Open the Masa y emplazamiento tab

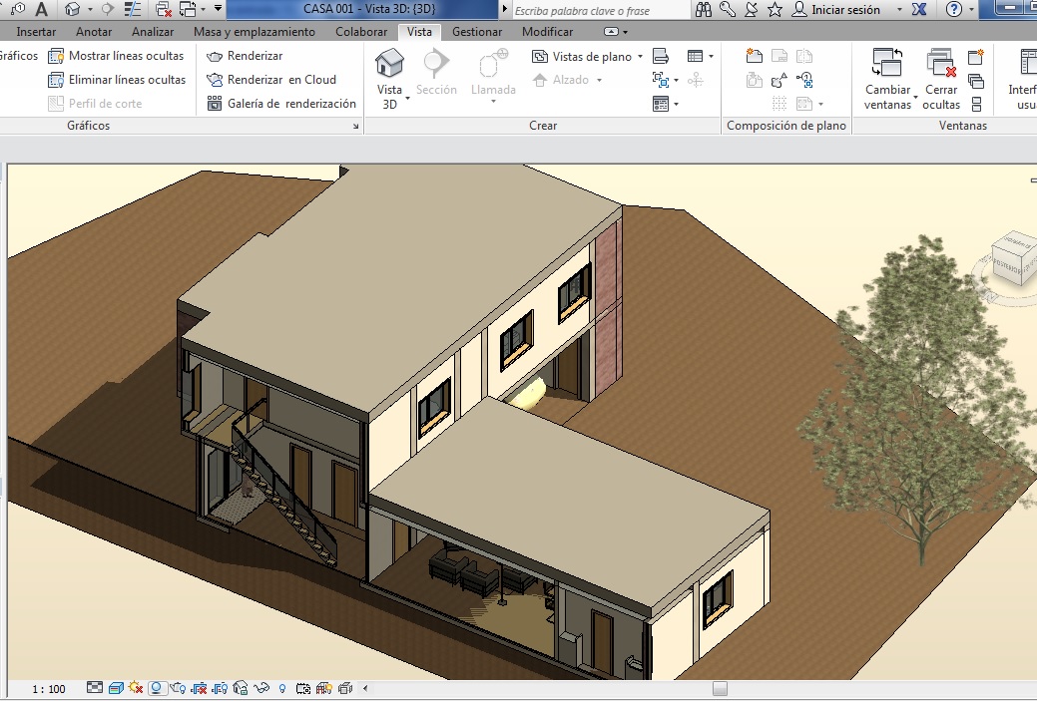tap(255, 32)
